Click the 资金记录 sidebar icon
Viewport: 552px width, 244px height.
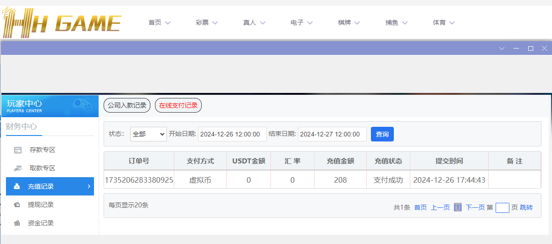[x=17, y=223]
